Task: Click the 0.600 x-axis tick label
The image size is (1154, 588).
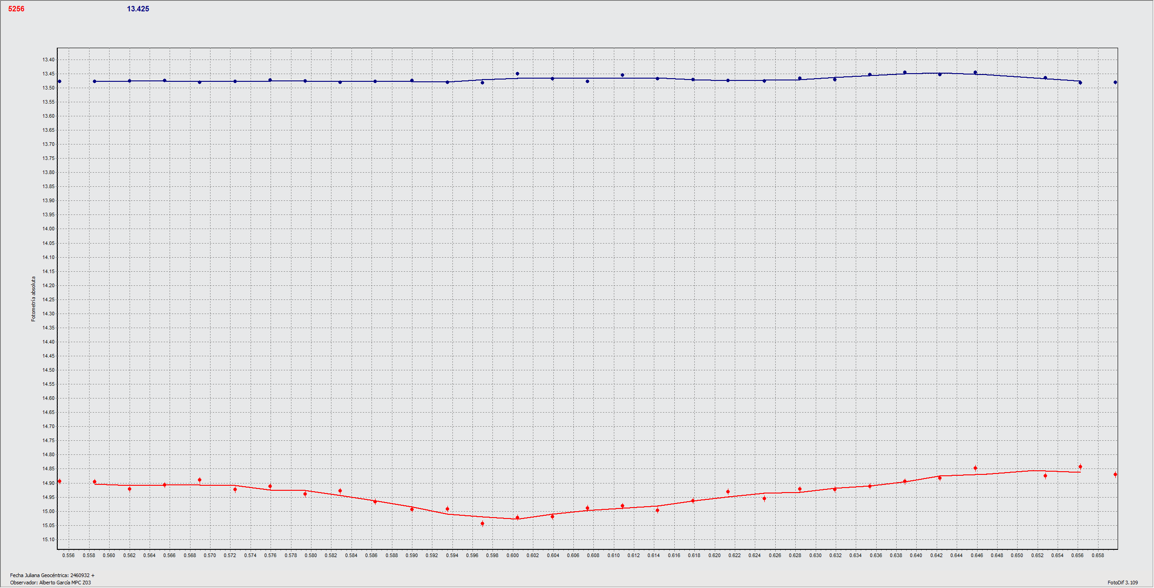Action: [512, 555]
